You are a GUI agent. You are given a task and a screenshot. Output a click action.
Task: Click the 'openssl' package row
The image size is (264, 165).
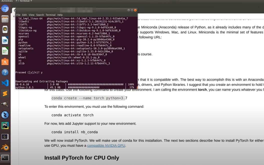[x=66, y=36]
